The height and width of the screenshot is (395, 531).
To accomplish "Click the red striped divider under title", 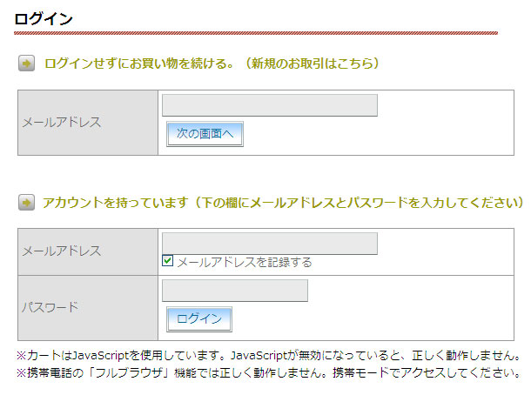I will point(256,33).
